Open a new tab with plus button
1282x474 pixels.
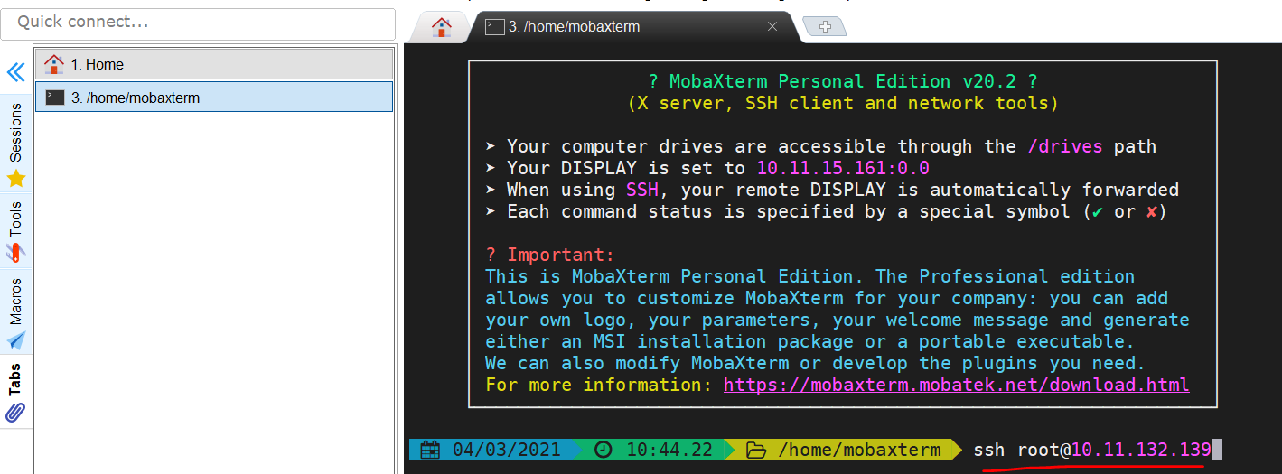click(x=824, y=27)
